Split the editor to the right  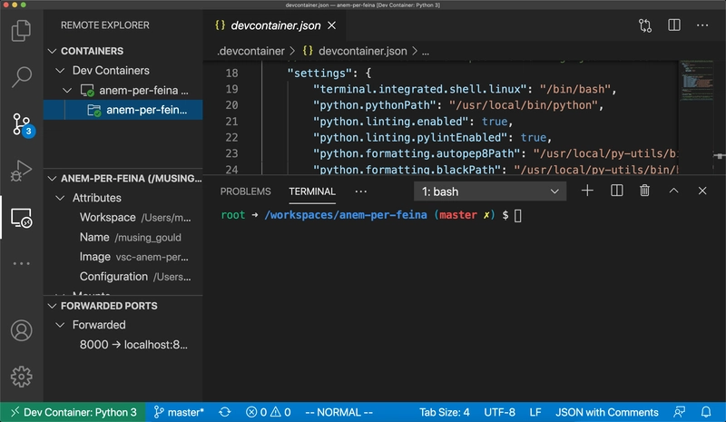pos(674,25)
